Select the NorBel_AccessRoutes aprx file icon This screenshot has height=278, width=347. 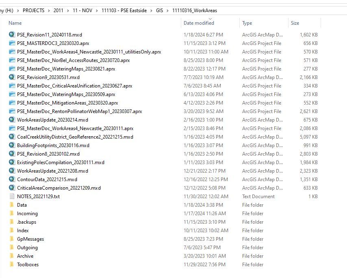coord(12,60)
